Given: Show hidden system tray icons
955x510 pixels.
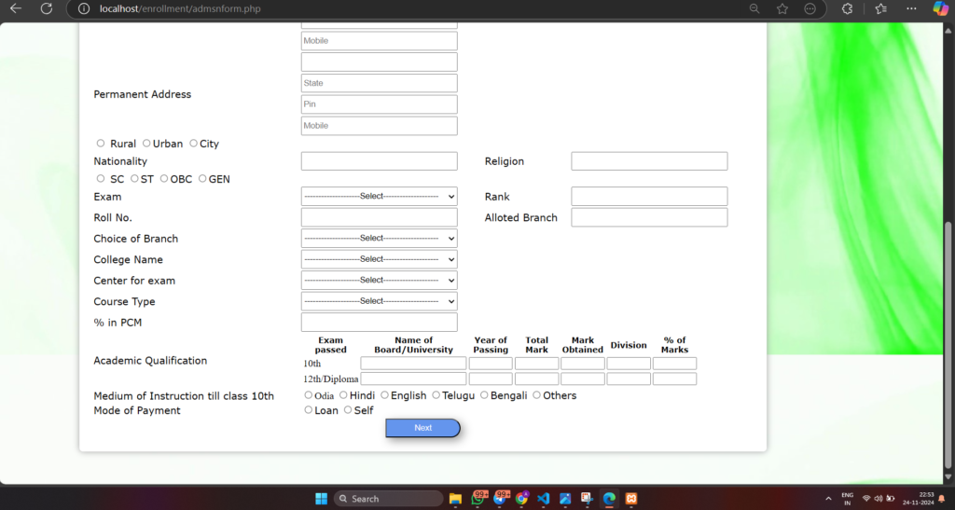Looking at the screenshot, I should point(828,499).
